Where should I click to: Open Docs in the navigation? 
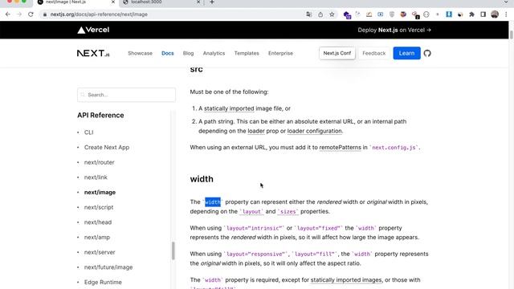168,53
